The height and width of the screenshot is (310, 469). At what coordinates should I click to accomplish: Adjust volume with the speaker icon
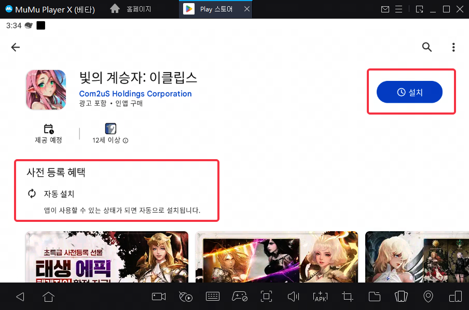point(294,297)
